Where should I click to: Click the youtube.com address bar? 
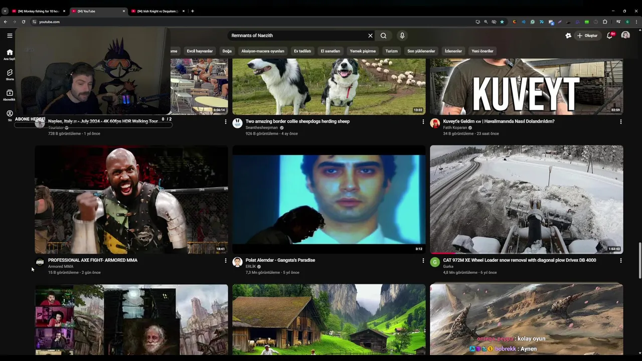pos(251,22)
